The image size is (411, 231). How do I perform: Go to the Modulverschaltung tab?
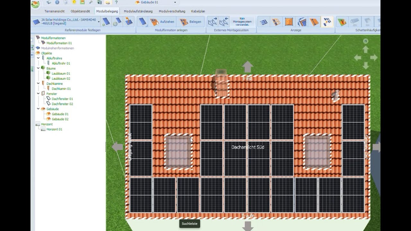tap(172, 11)
